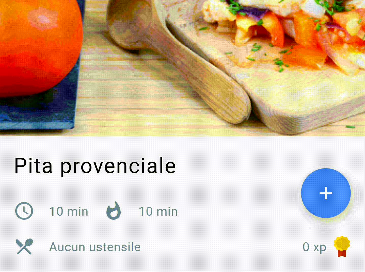Click the 10 min label beside the clock
This screenshot has height=272, width=365.
click(69, 211)
